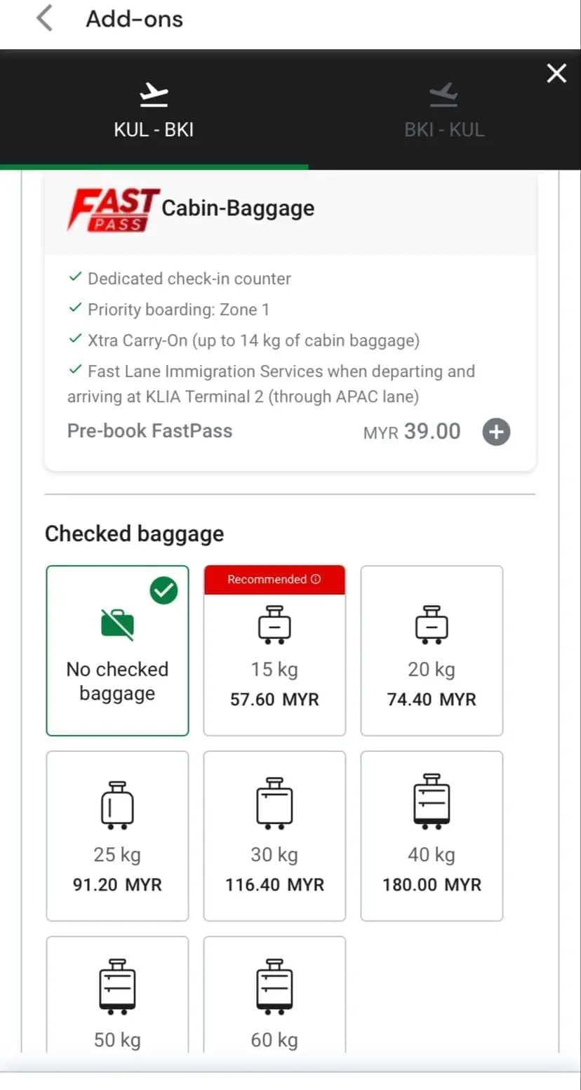The width and height of the screenshot is (581, 1090).
Task: Pick the 40 kg suitcase icon
Action: (432, 802)
